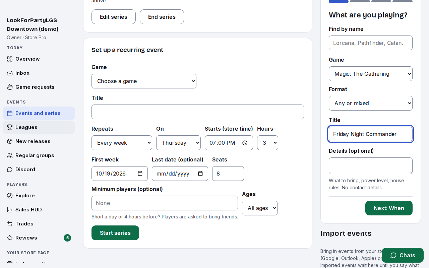
Task: Click the Friday Night Commander title field
Action: pyautogui.click(x=371, y=134)
